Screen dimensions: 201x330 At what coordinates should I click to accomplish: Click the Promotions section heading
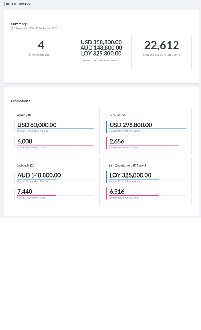pos(20,101)
